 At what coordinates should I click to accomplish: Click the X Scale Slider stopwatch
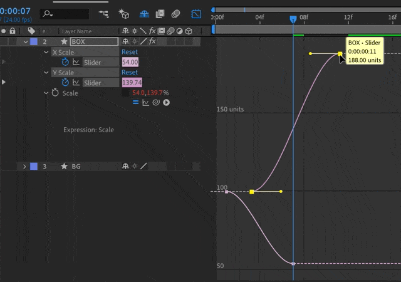tap(66, 63)
